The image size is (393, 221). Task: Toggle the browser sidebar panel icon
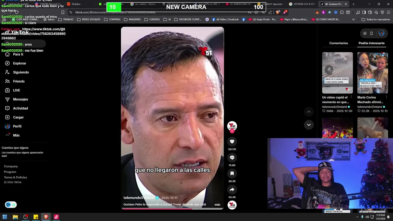click(364, 12)
